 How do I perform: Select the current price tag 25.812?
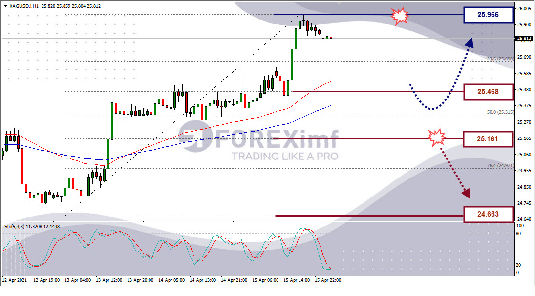(524, 38)
